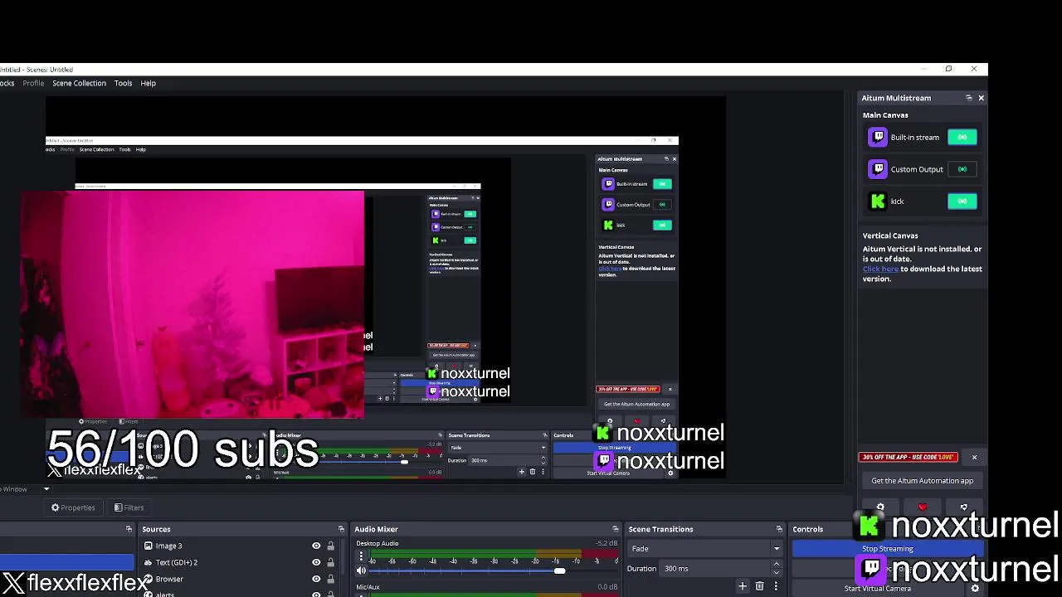This screenshot has height=597, width=1062.
Task: Close the Aitum Multistream dock
Action: (981, 98)
